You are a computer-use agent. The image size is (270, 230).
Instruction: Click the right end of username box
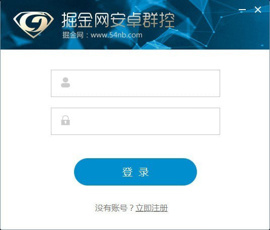tap(214, 83)
